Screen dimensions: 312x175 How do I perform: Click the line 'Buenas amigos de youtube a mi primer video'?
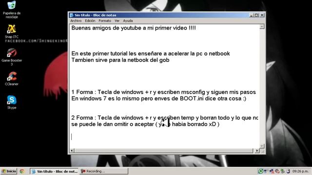tap(134, 28)
